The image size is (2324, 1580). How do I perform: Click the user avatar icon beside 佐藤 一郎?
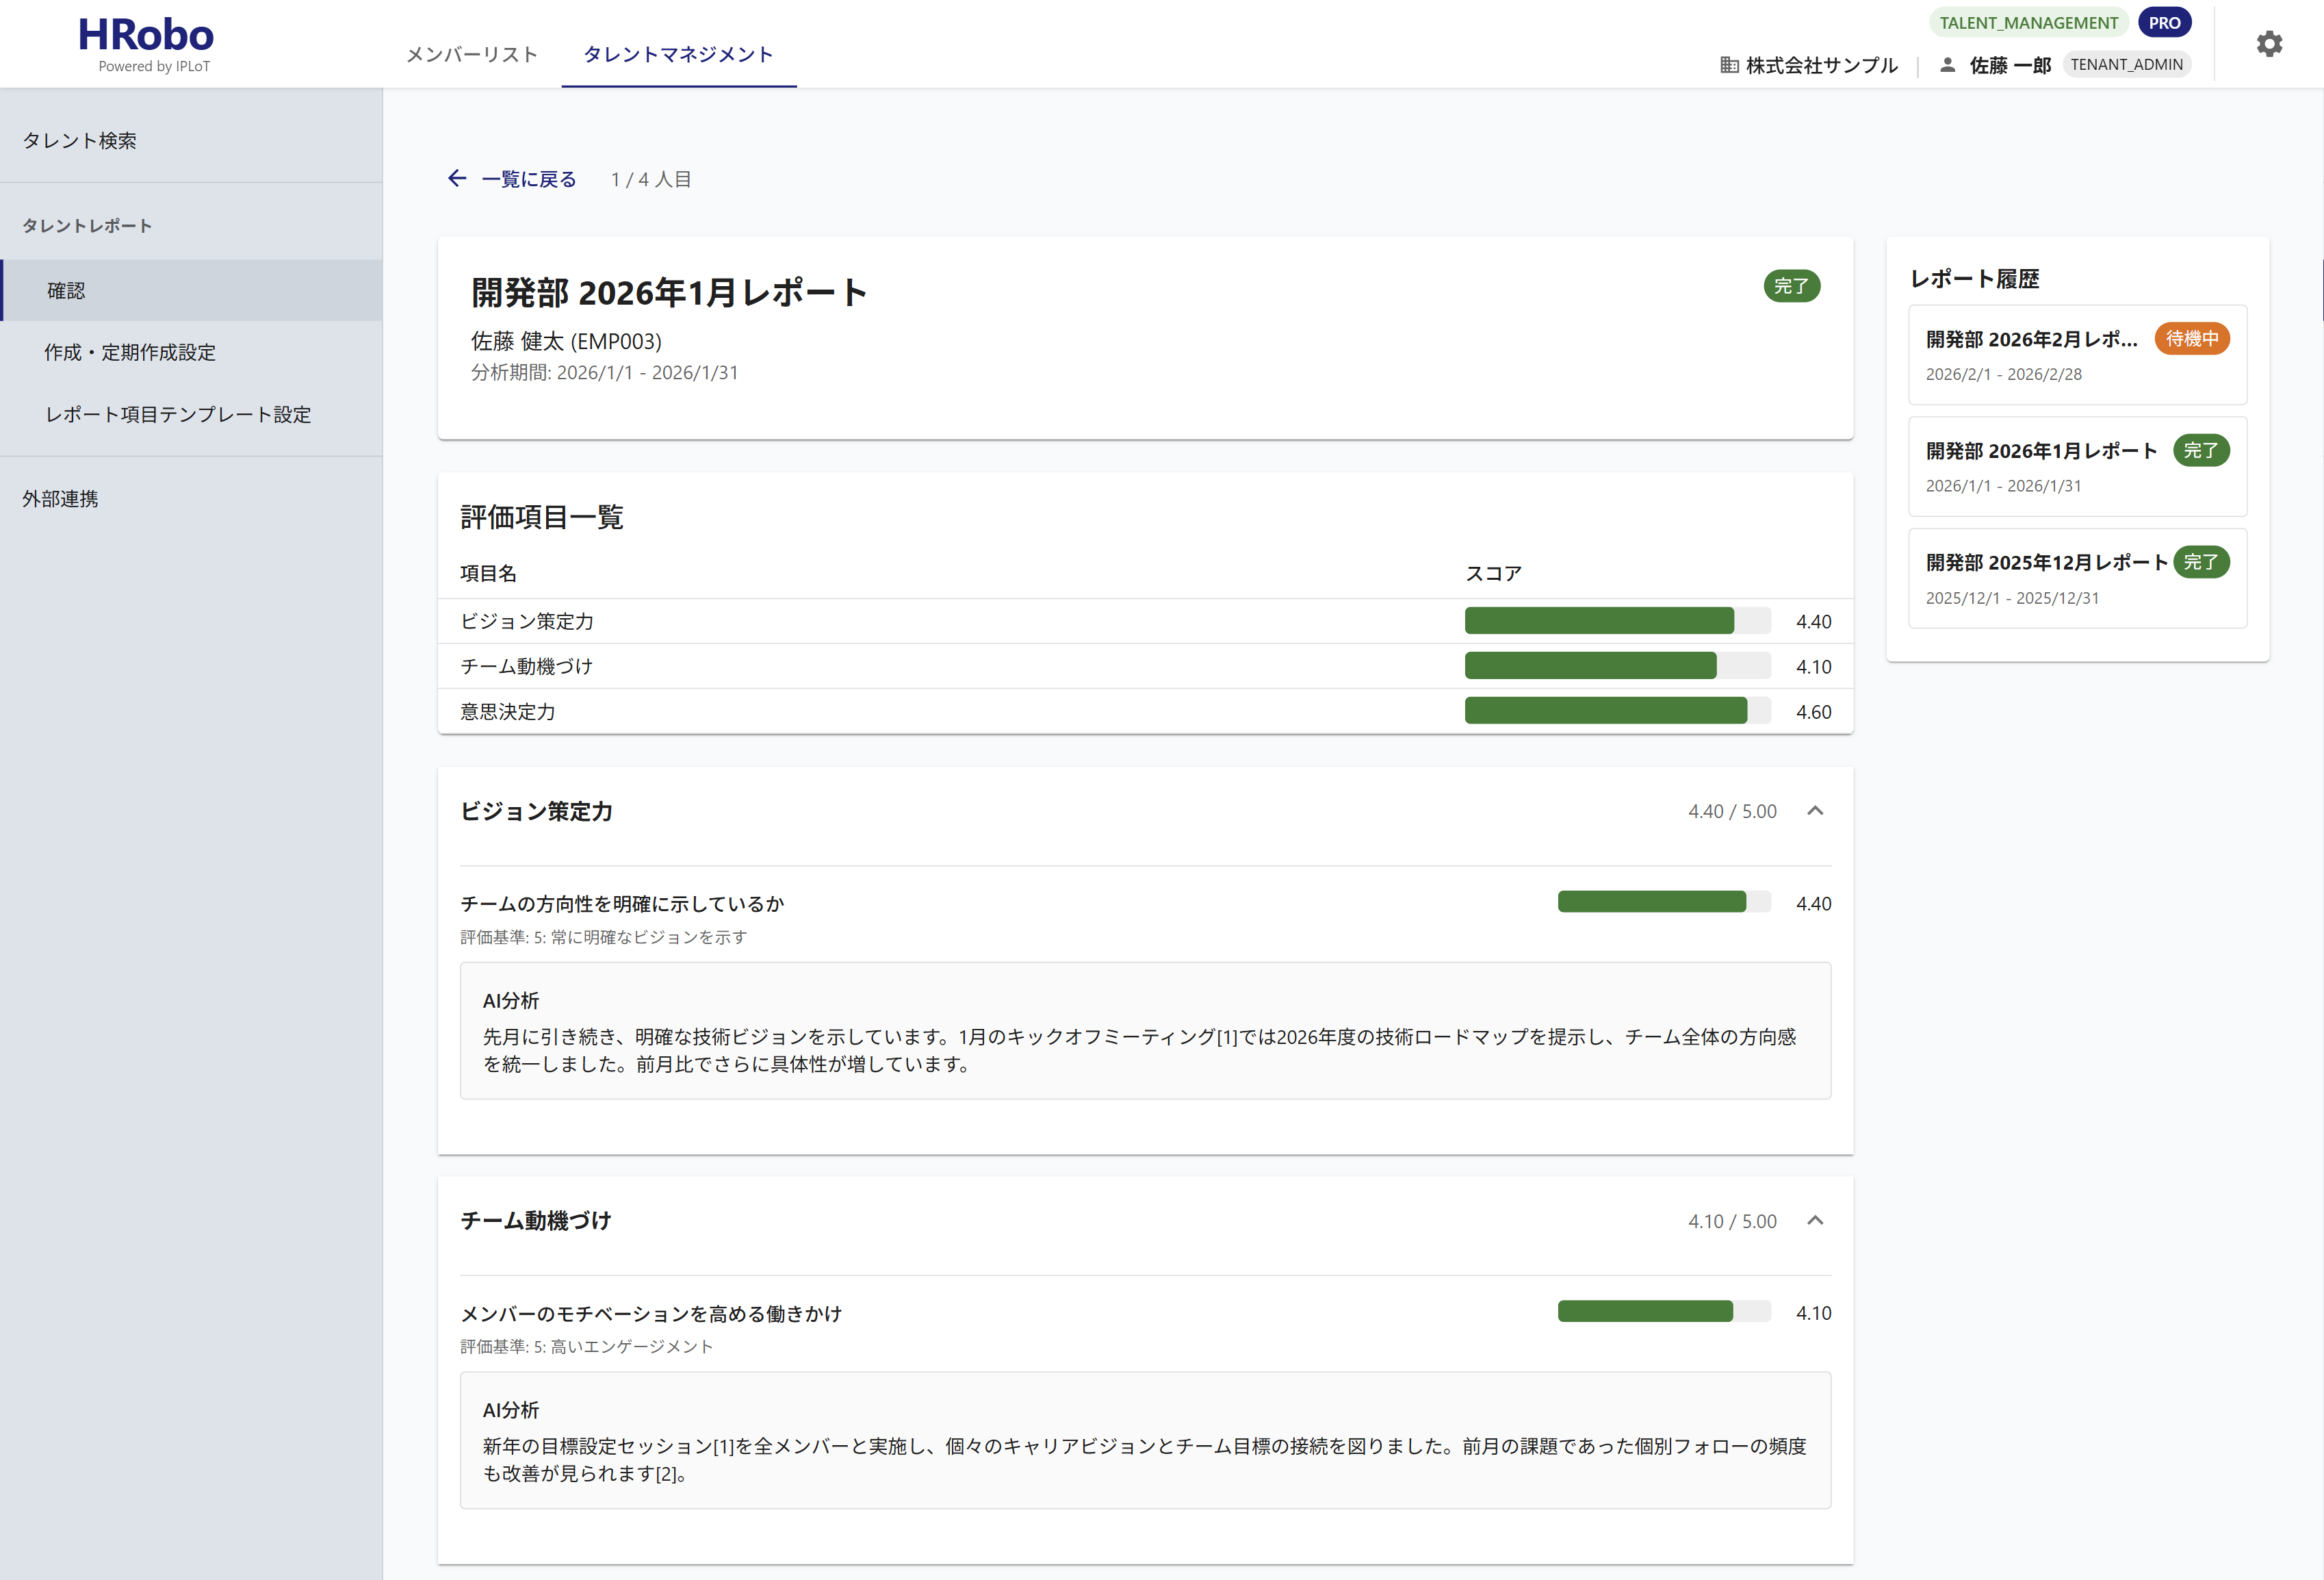point(1947,65)
